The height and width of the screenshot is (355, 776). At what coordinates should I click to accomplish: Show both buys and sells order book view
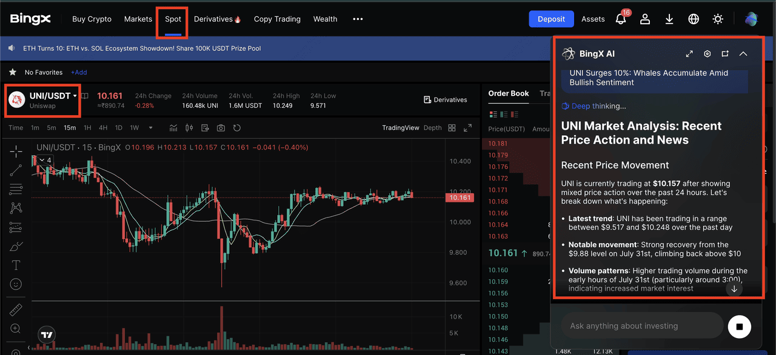492,114
